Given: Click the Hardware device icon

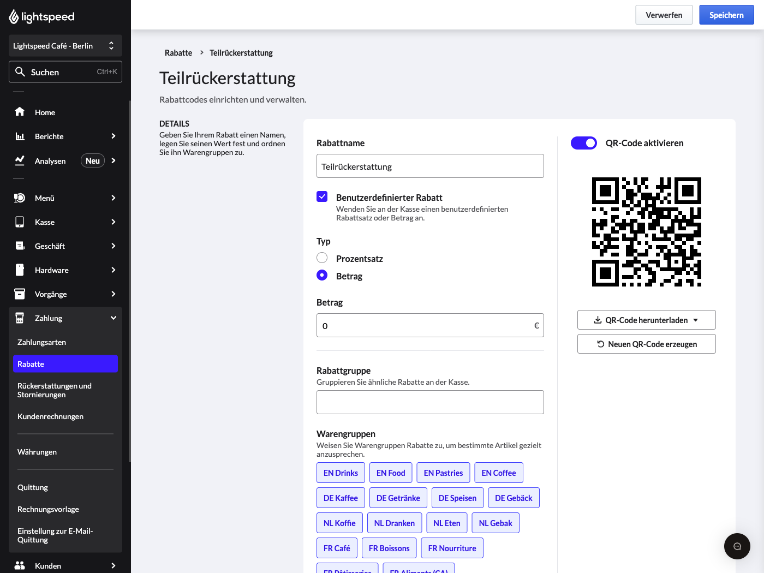Looking at the screenshot, I should click(x=20, y=270).
